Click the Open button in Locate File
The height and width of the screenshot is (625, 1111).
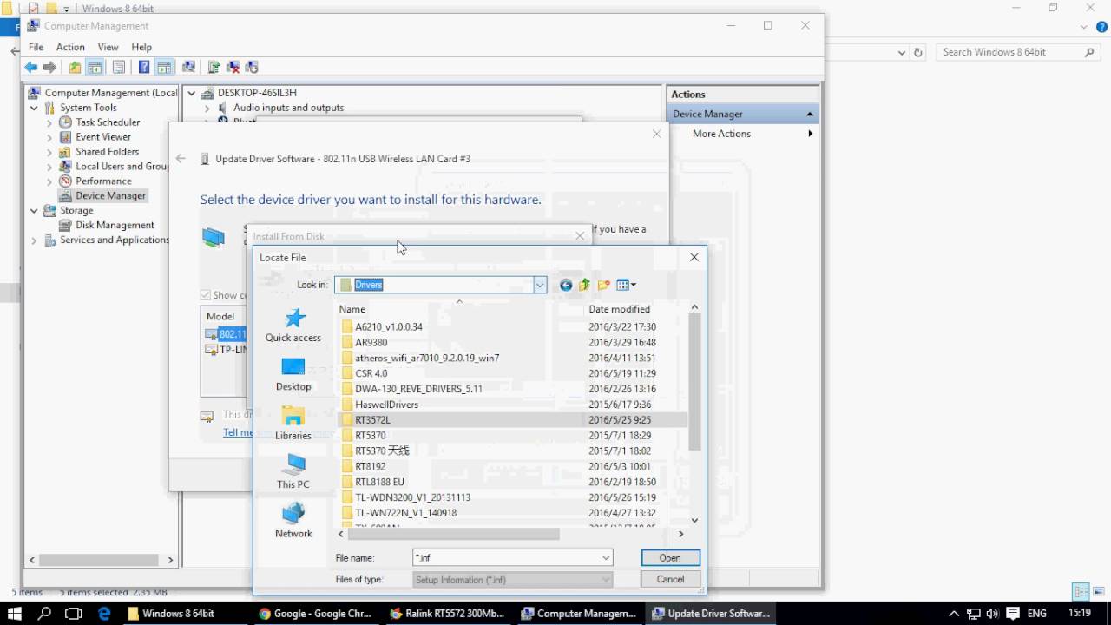point(670,558)
